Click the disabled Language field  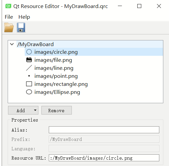pos(104,148)
